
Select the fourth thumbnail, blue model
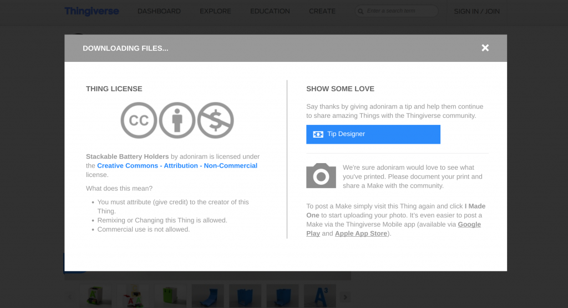(x=207, y=296)
